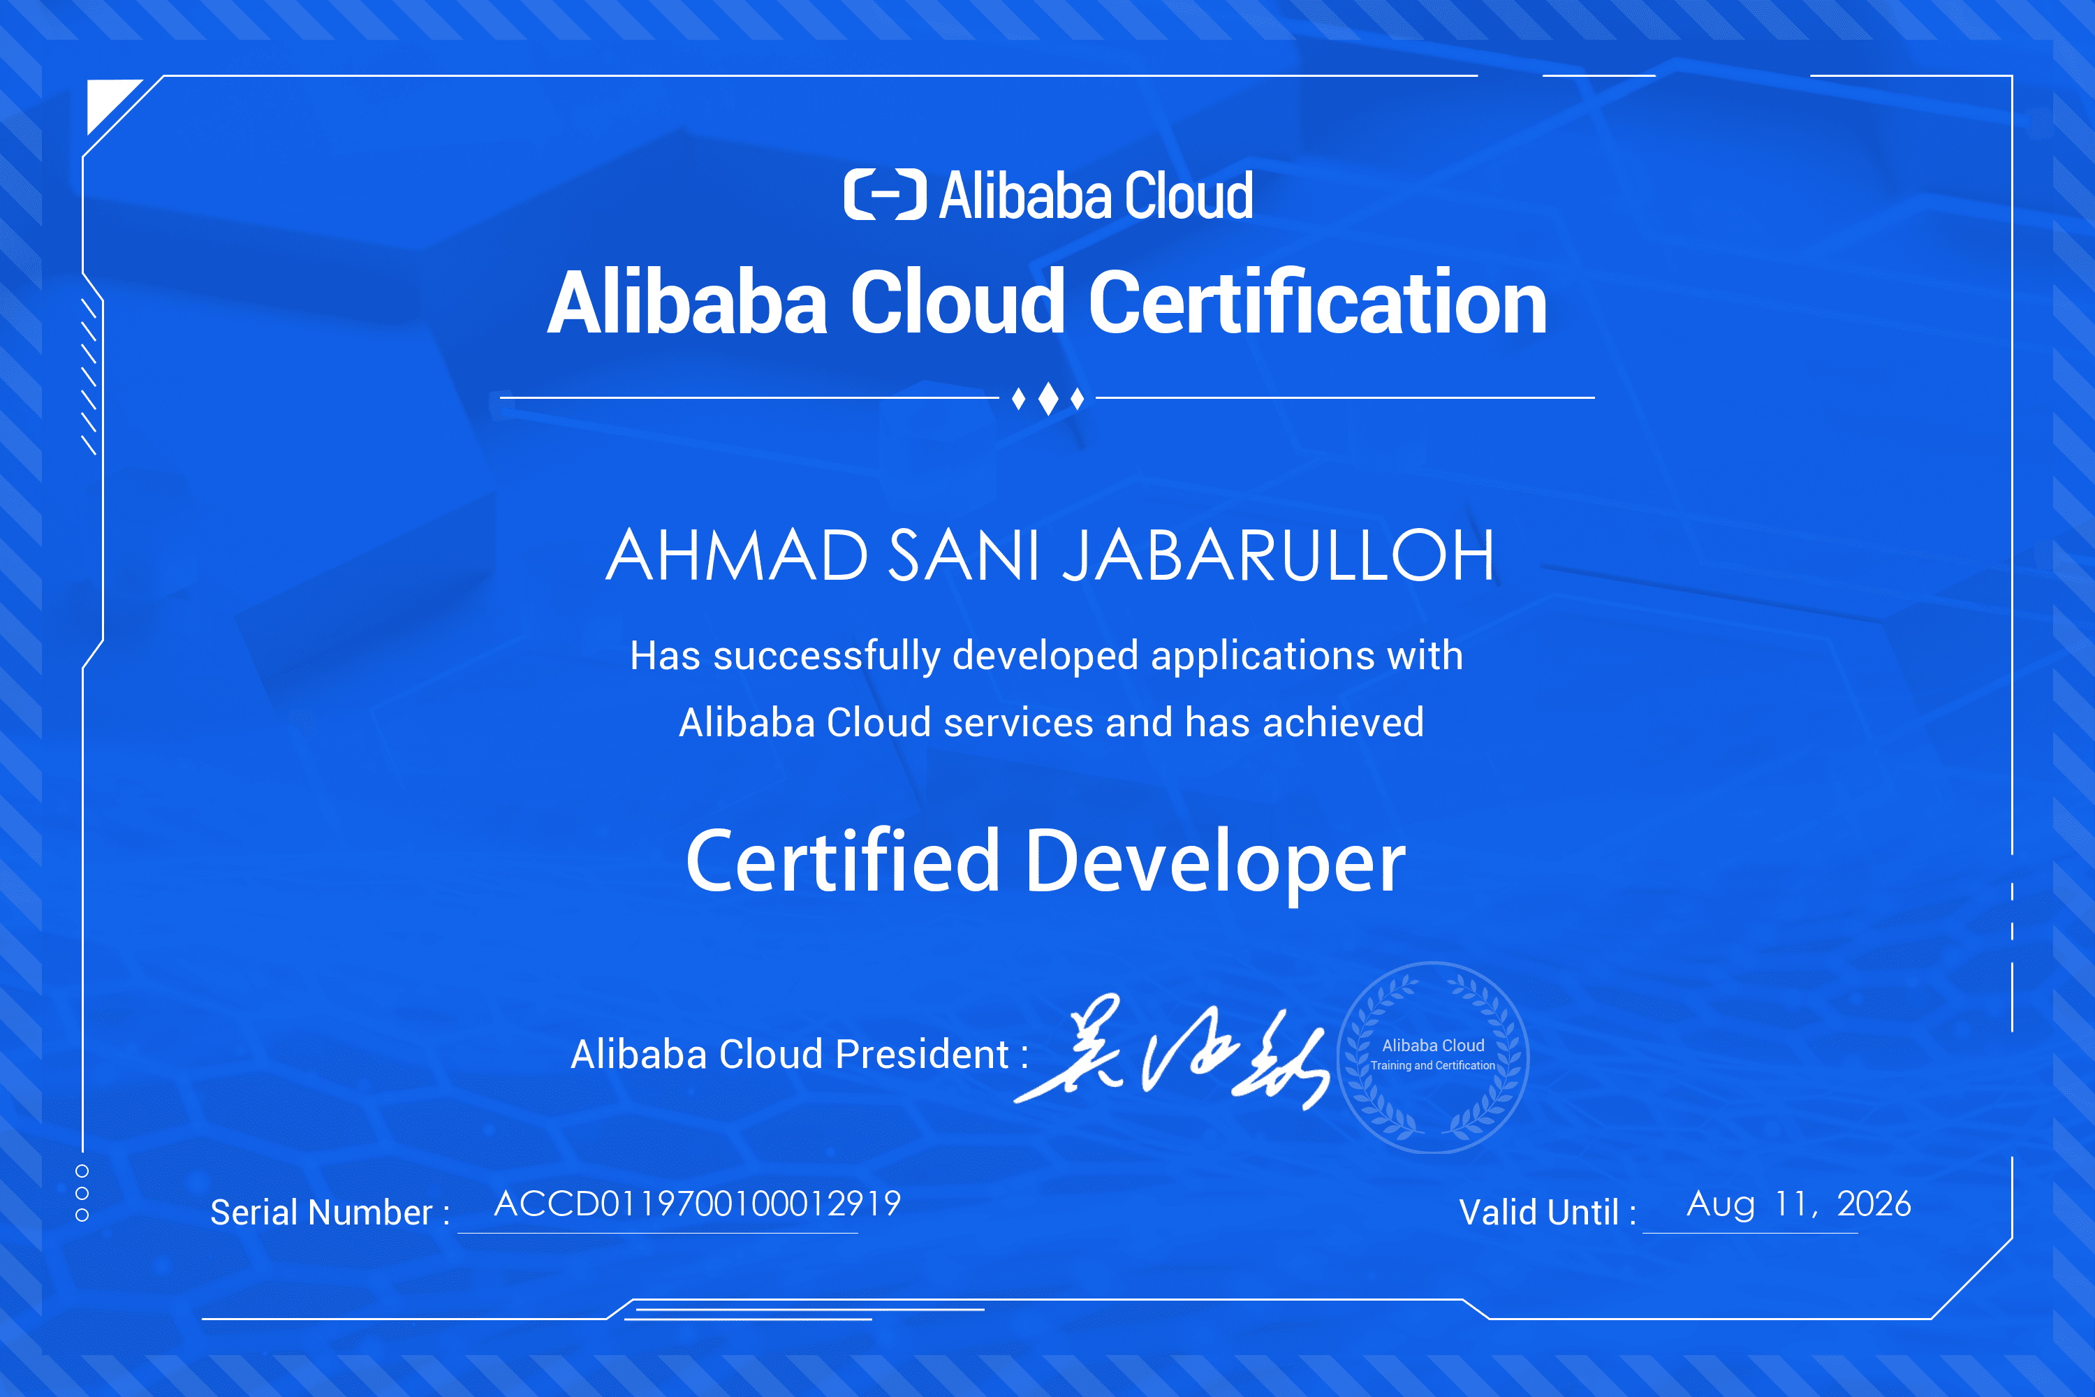The image size is (2095, 1397).
Task: Click the Alibaba Cloud bracket logo icon
Action: [885, 194]
